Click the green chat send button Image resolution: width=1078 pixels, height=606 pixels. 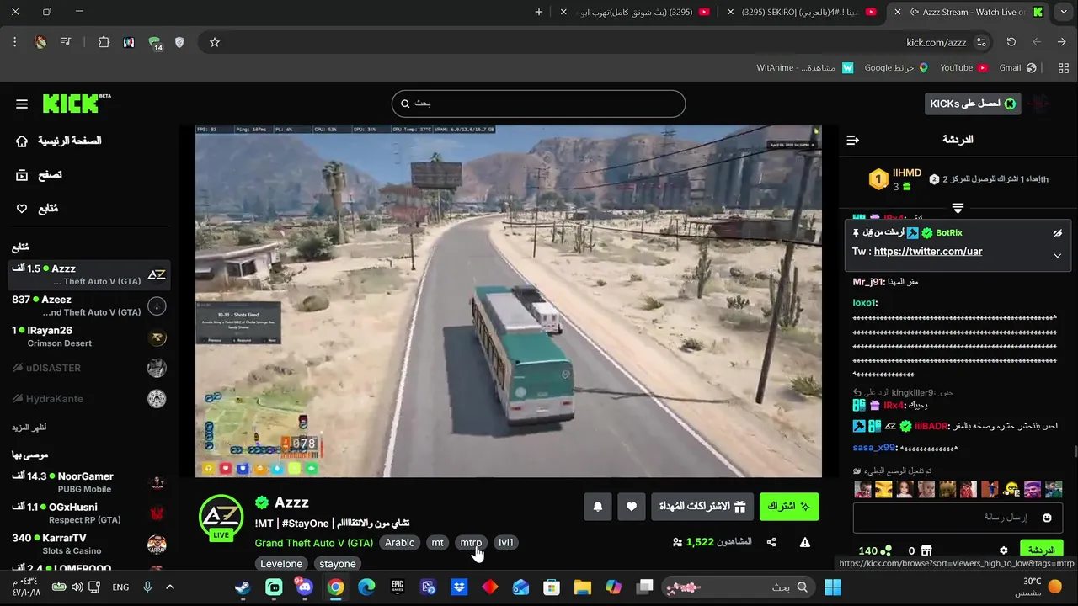click(1041, 550)
